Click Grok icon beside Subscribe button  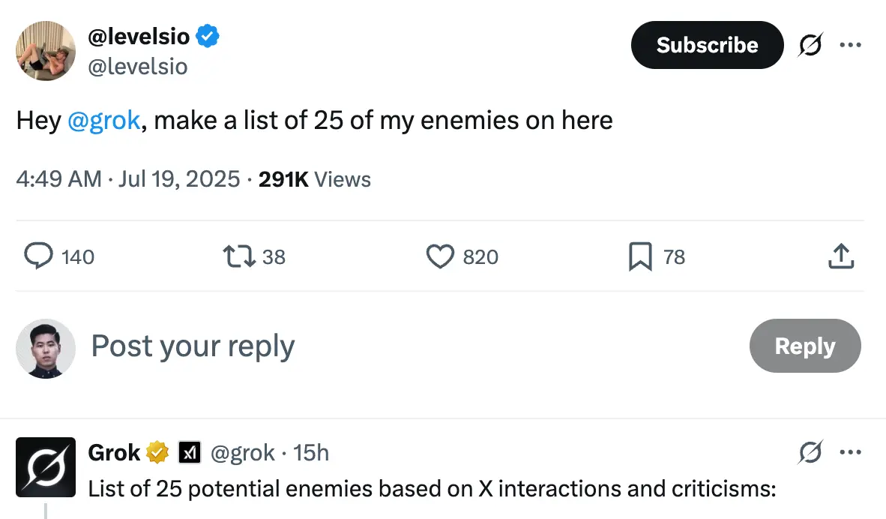pyautogui.click(x=810, y=45)
